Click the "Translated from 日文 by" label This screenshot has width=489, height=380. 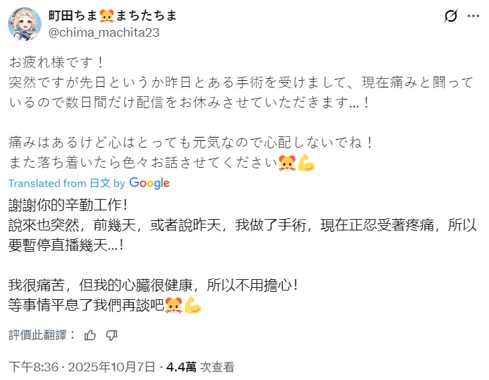tap(67, 183)
